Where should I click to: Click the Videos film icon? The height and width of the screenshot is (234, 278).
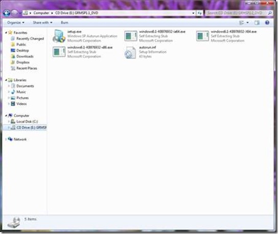[13, 104]
